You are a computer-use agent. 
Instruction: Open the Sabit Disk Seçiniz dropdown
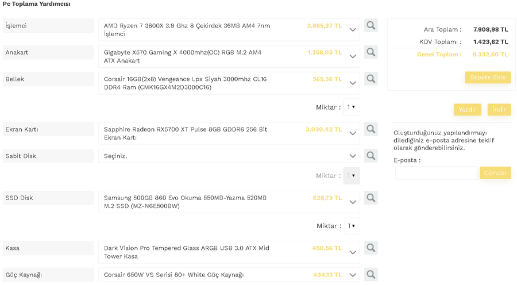(353, 156)
